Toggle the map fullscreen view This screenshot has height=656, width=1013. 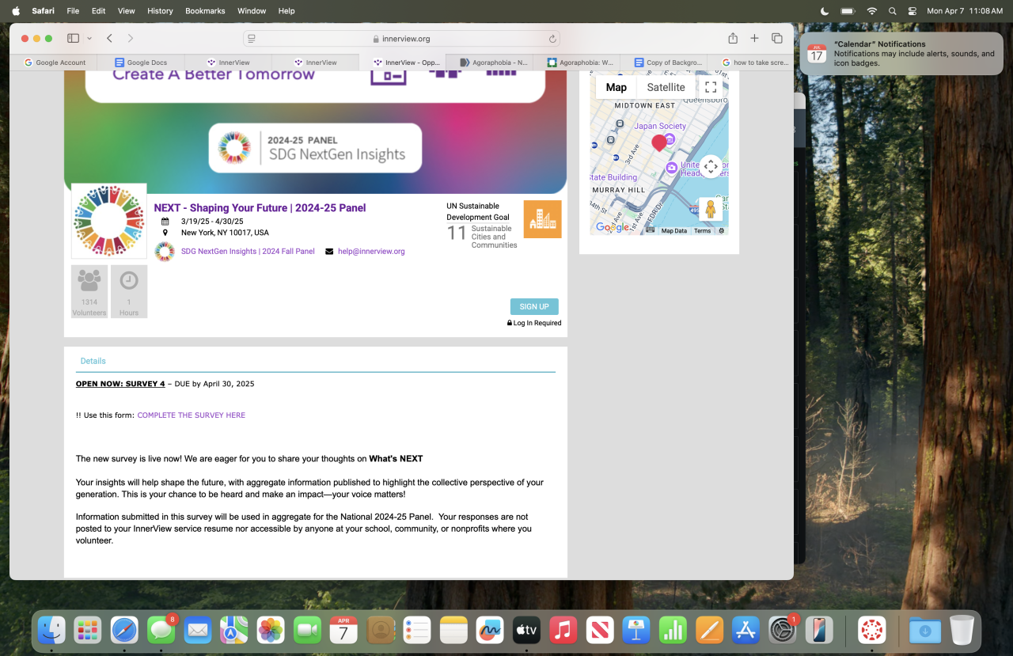pos(711,88)
